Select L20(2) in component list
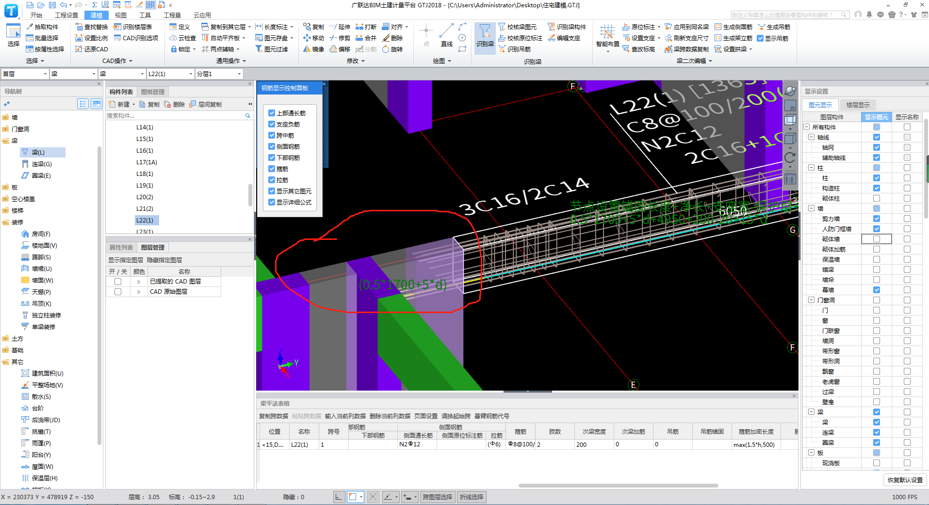This screenshot has height=505, width=929. tap(145, 197)
